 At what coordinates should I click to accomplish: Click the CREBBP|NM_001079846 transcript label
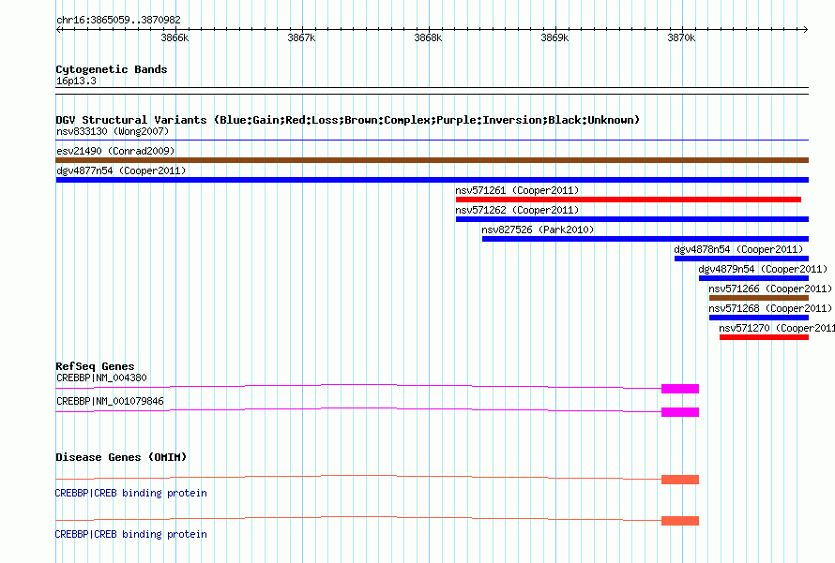click(x=110, y=401)
